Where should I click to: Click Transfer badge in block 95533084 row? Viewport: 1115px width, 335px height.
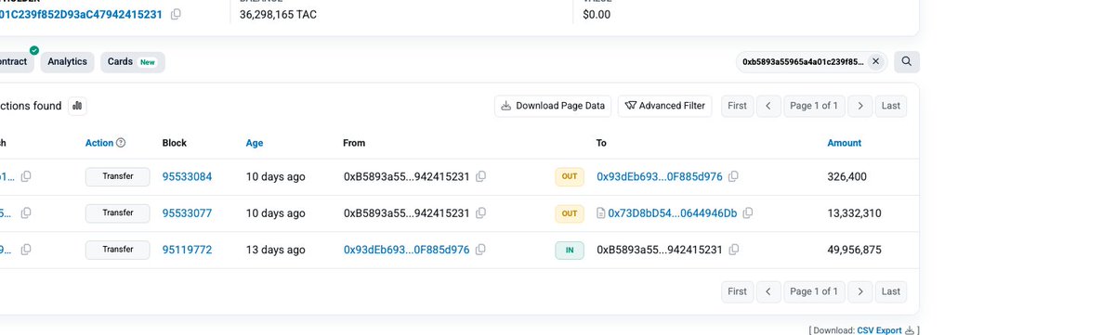pos(118,176)
